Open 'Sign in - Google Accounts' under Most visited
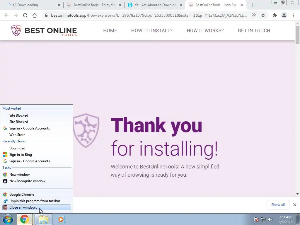The height and width of the screenshot is (225, 300). pyautogui.click(x=37, y=128)
